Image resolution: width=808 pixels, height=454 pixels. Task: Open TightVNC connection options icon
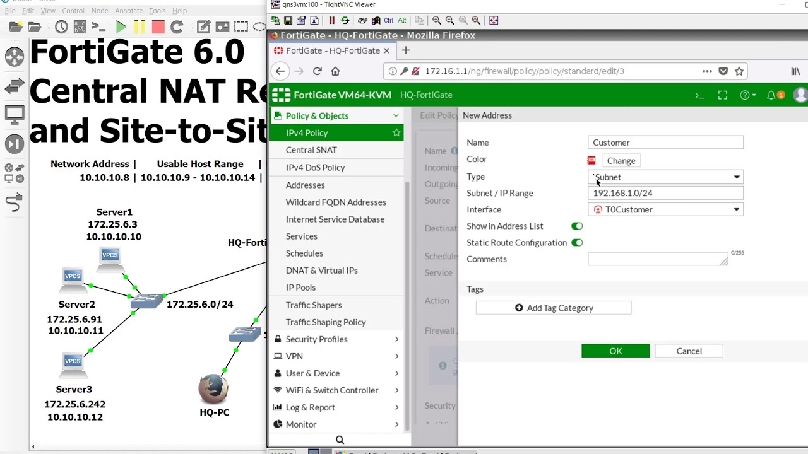click(x=301, y=20)
